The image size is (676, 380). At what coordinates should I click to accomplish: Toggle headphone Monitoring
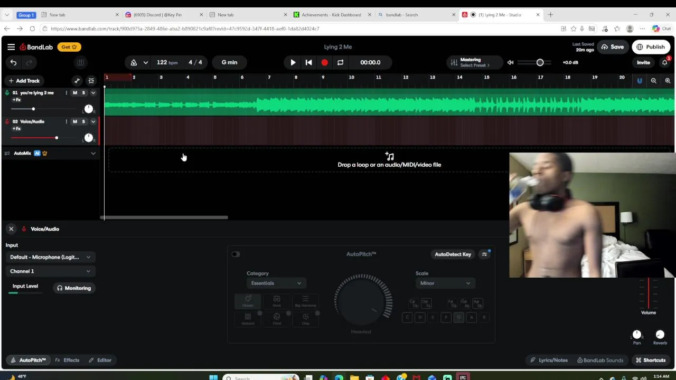[x=74, y=288]
